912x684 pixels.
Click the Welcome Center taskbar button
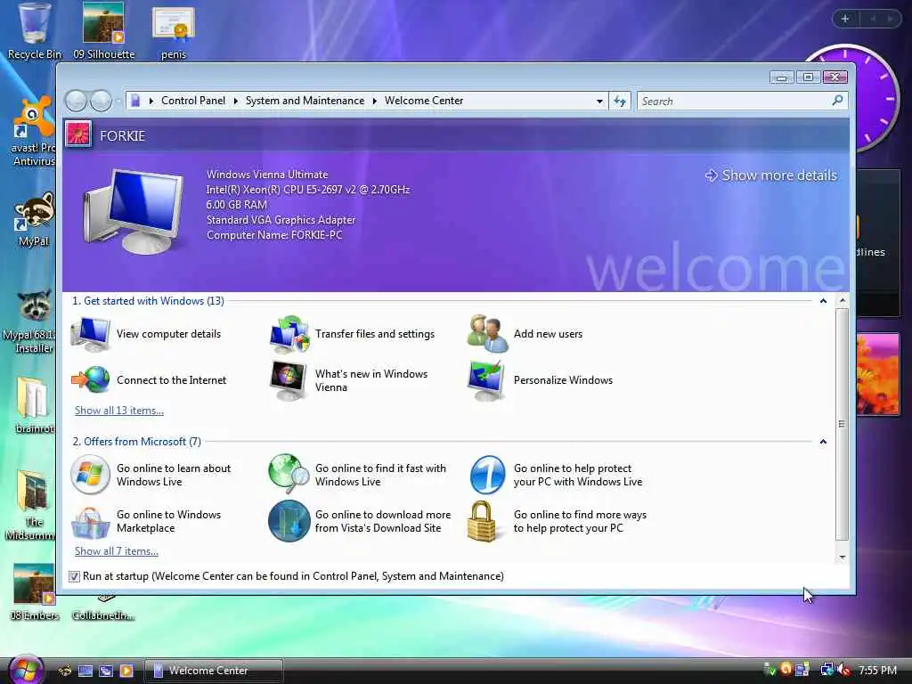click(214, 671)
